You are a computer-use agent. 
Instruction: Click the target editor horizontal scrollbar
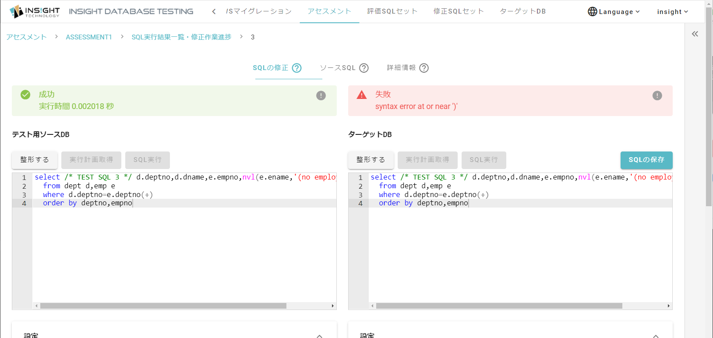[499, 306]
